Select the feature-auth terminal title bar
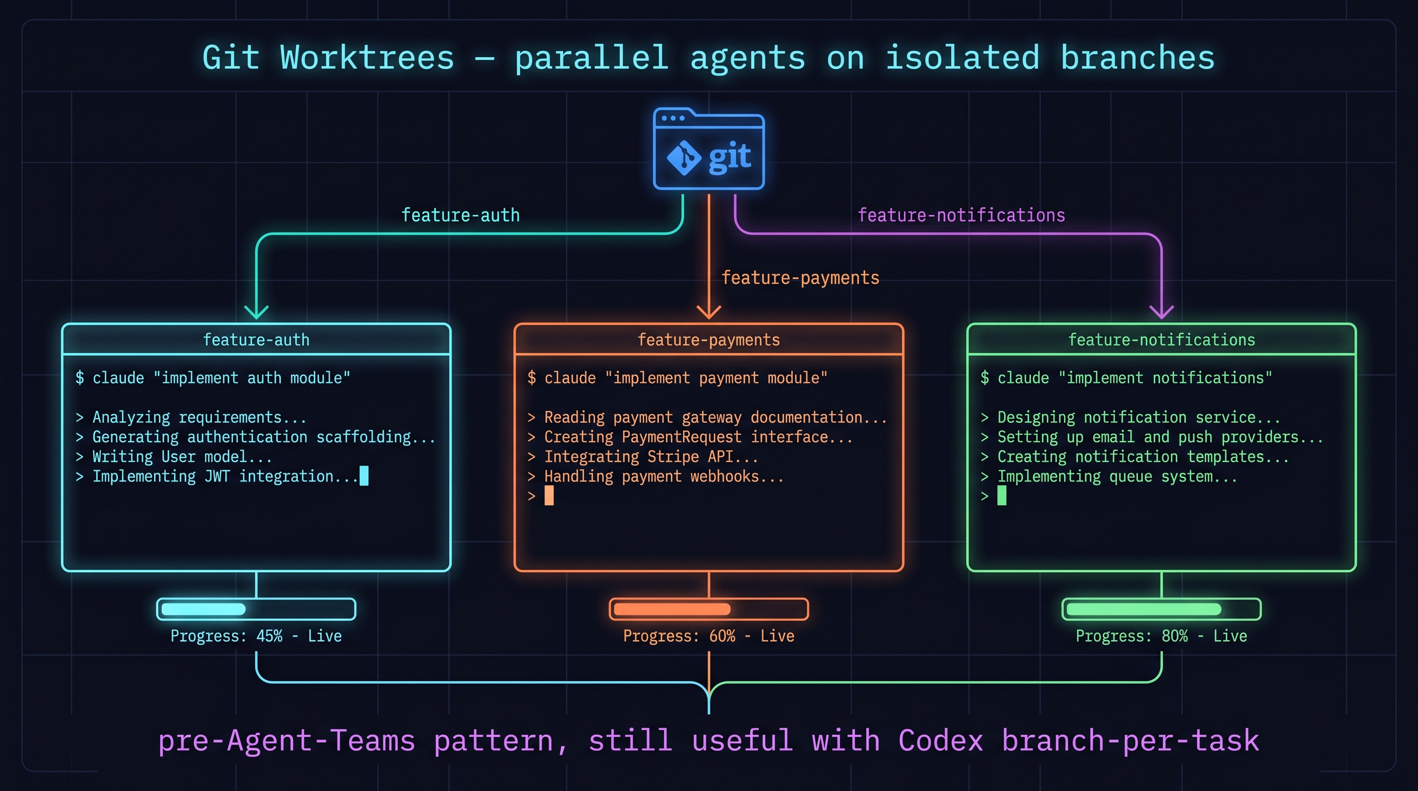Screen dimensions: 1418x791 click(x=257, y=340)
